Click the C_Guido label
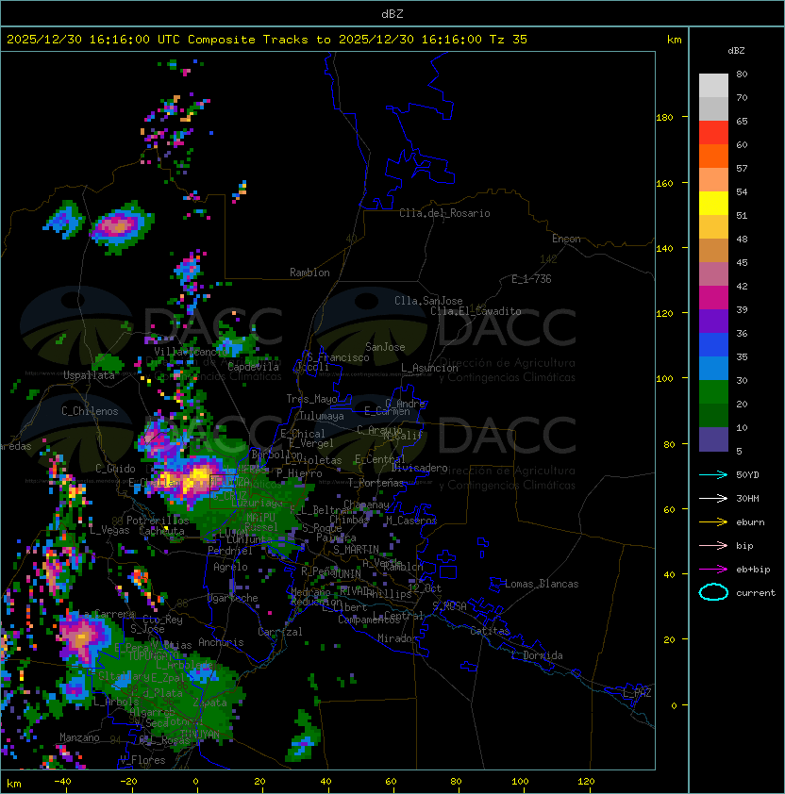Viewport: 785px width, 794px height. point(115,469)
